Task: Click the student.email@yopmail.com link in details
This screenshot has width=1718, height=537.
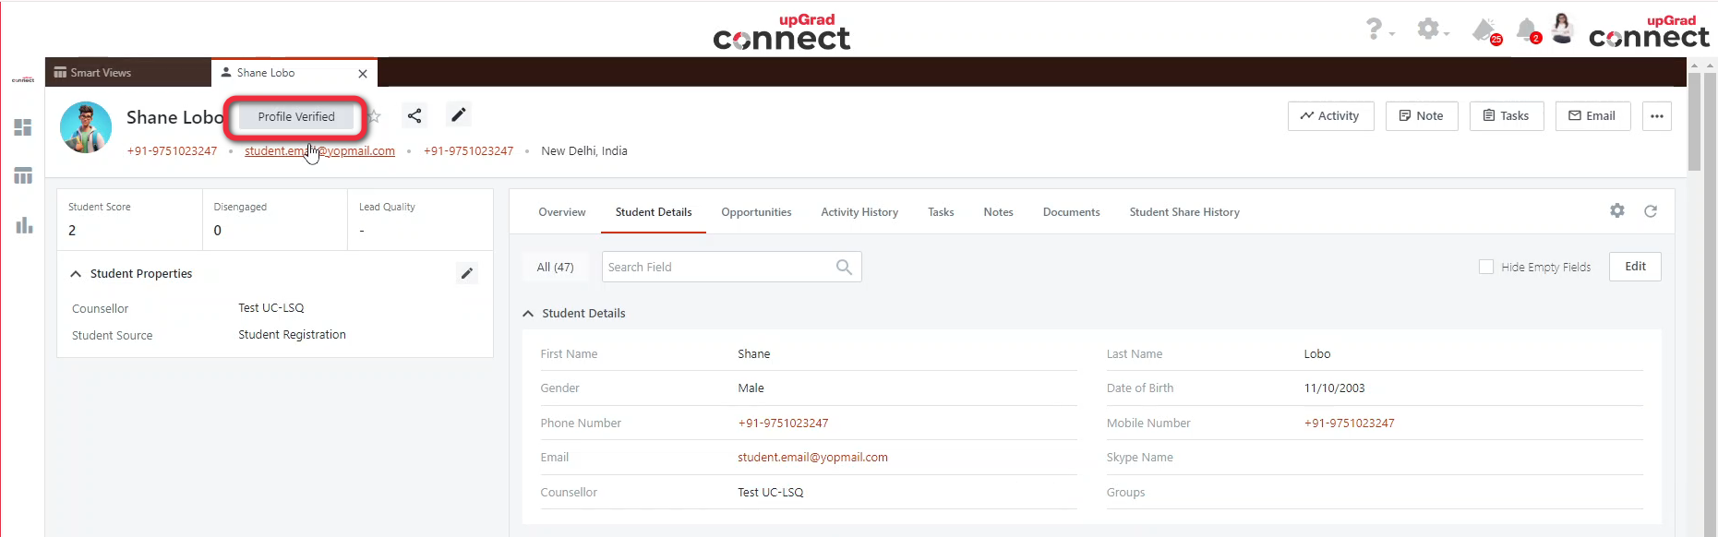Action: (812, 458)
